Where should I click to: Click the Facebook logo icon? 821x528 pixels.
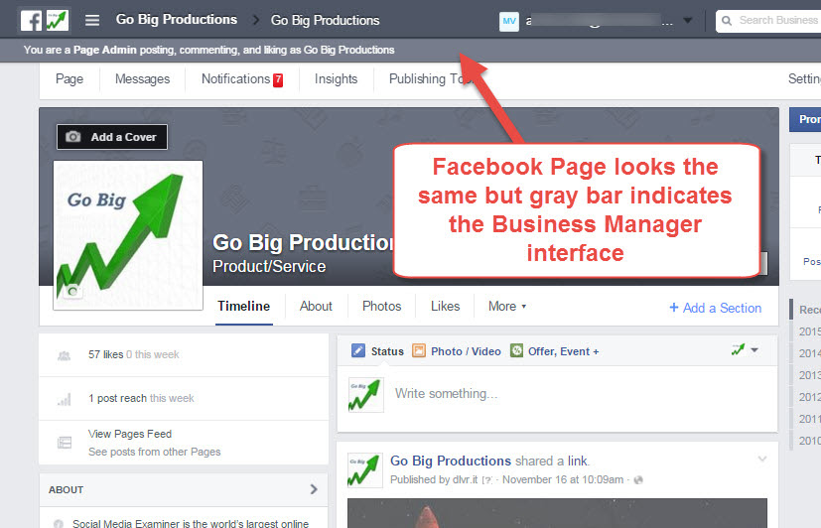[x=31, y=21]
